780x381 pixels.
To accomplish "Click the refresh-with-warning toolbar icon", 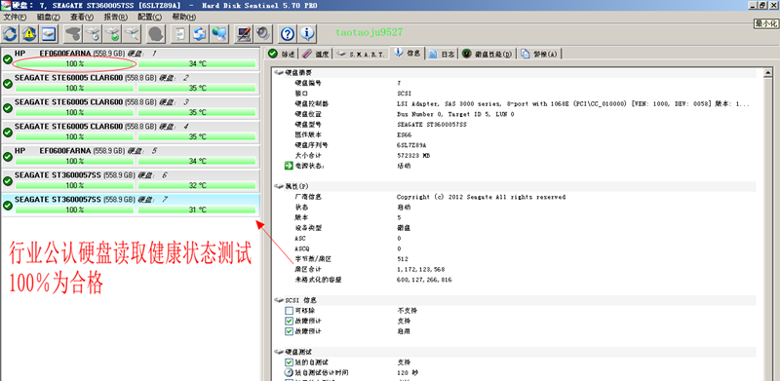I will (29, 34).
